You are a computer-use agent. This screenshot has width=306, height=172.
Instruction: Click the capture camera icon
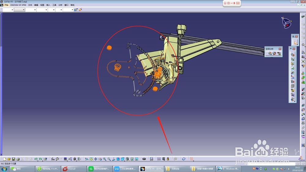coord(144,159)
